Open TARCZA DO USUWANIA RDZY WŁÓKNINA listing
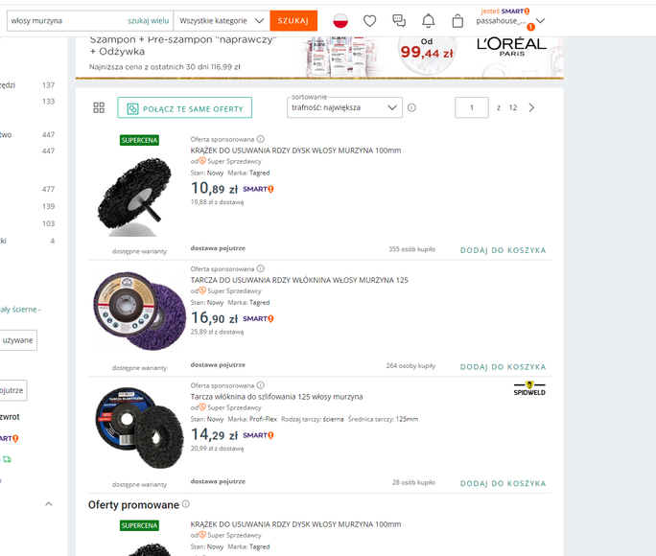Screen dimensions: 656x556 (299, 280)
